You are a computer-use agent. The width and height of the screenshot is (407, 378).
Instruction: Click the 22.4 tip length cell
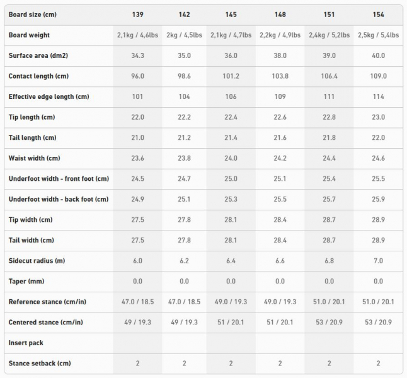231,117
